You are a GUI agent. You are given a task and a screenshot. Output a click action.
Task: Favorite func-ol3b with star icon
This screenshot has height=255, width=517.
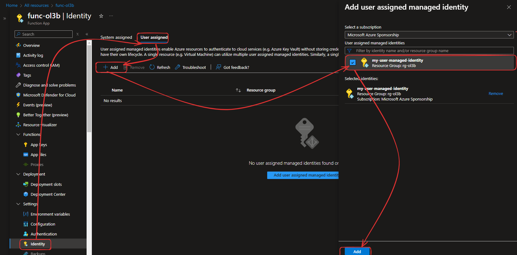(101, 16)
